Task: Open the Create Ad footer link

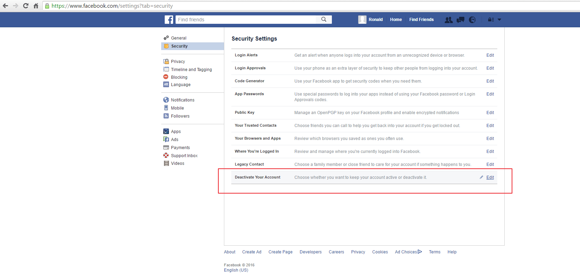Action: tap(252, 252)
